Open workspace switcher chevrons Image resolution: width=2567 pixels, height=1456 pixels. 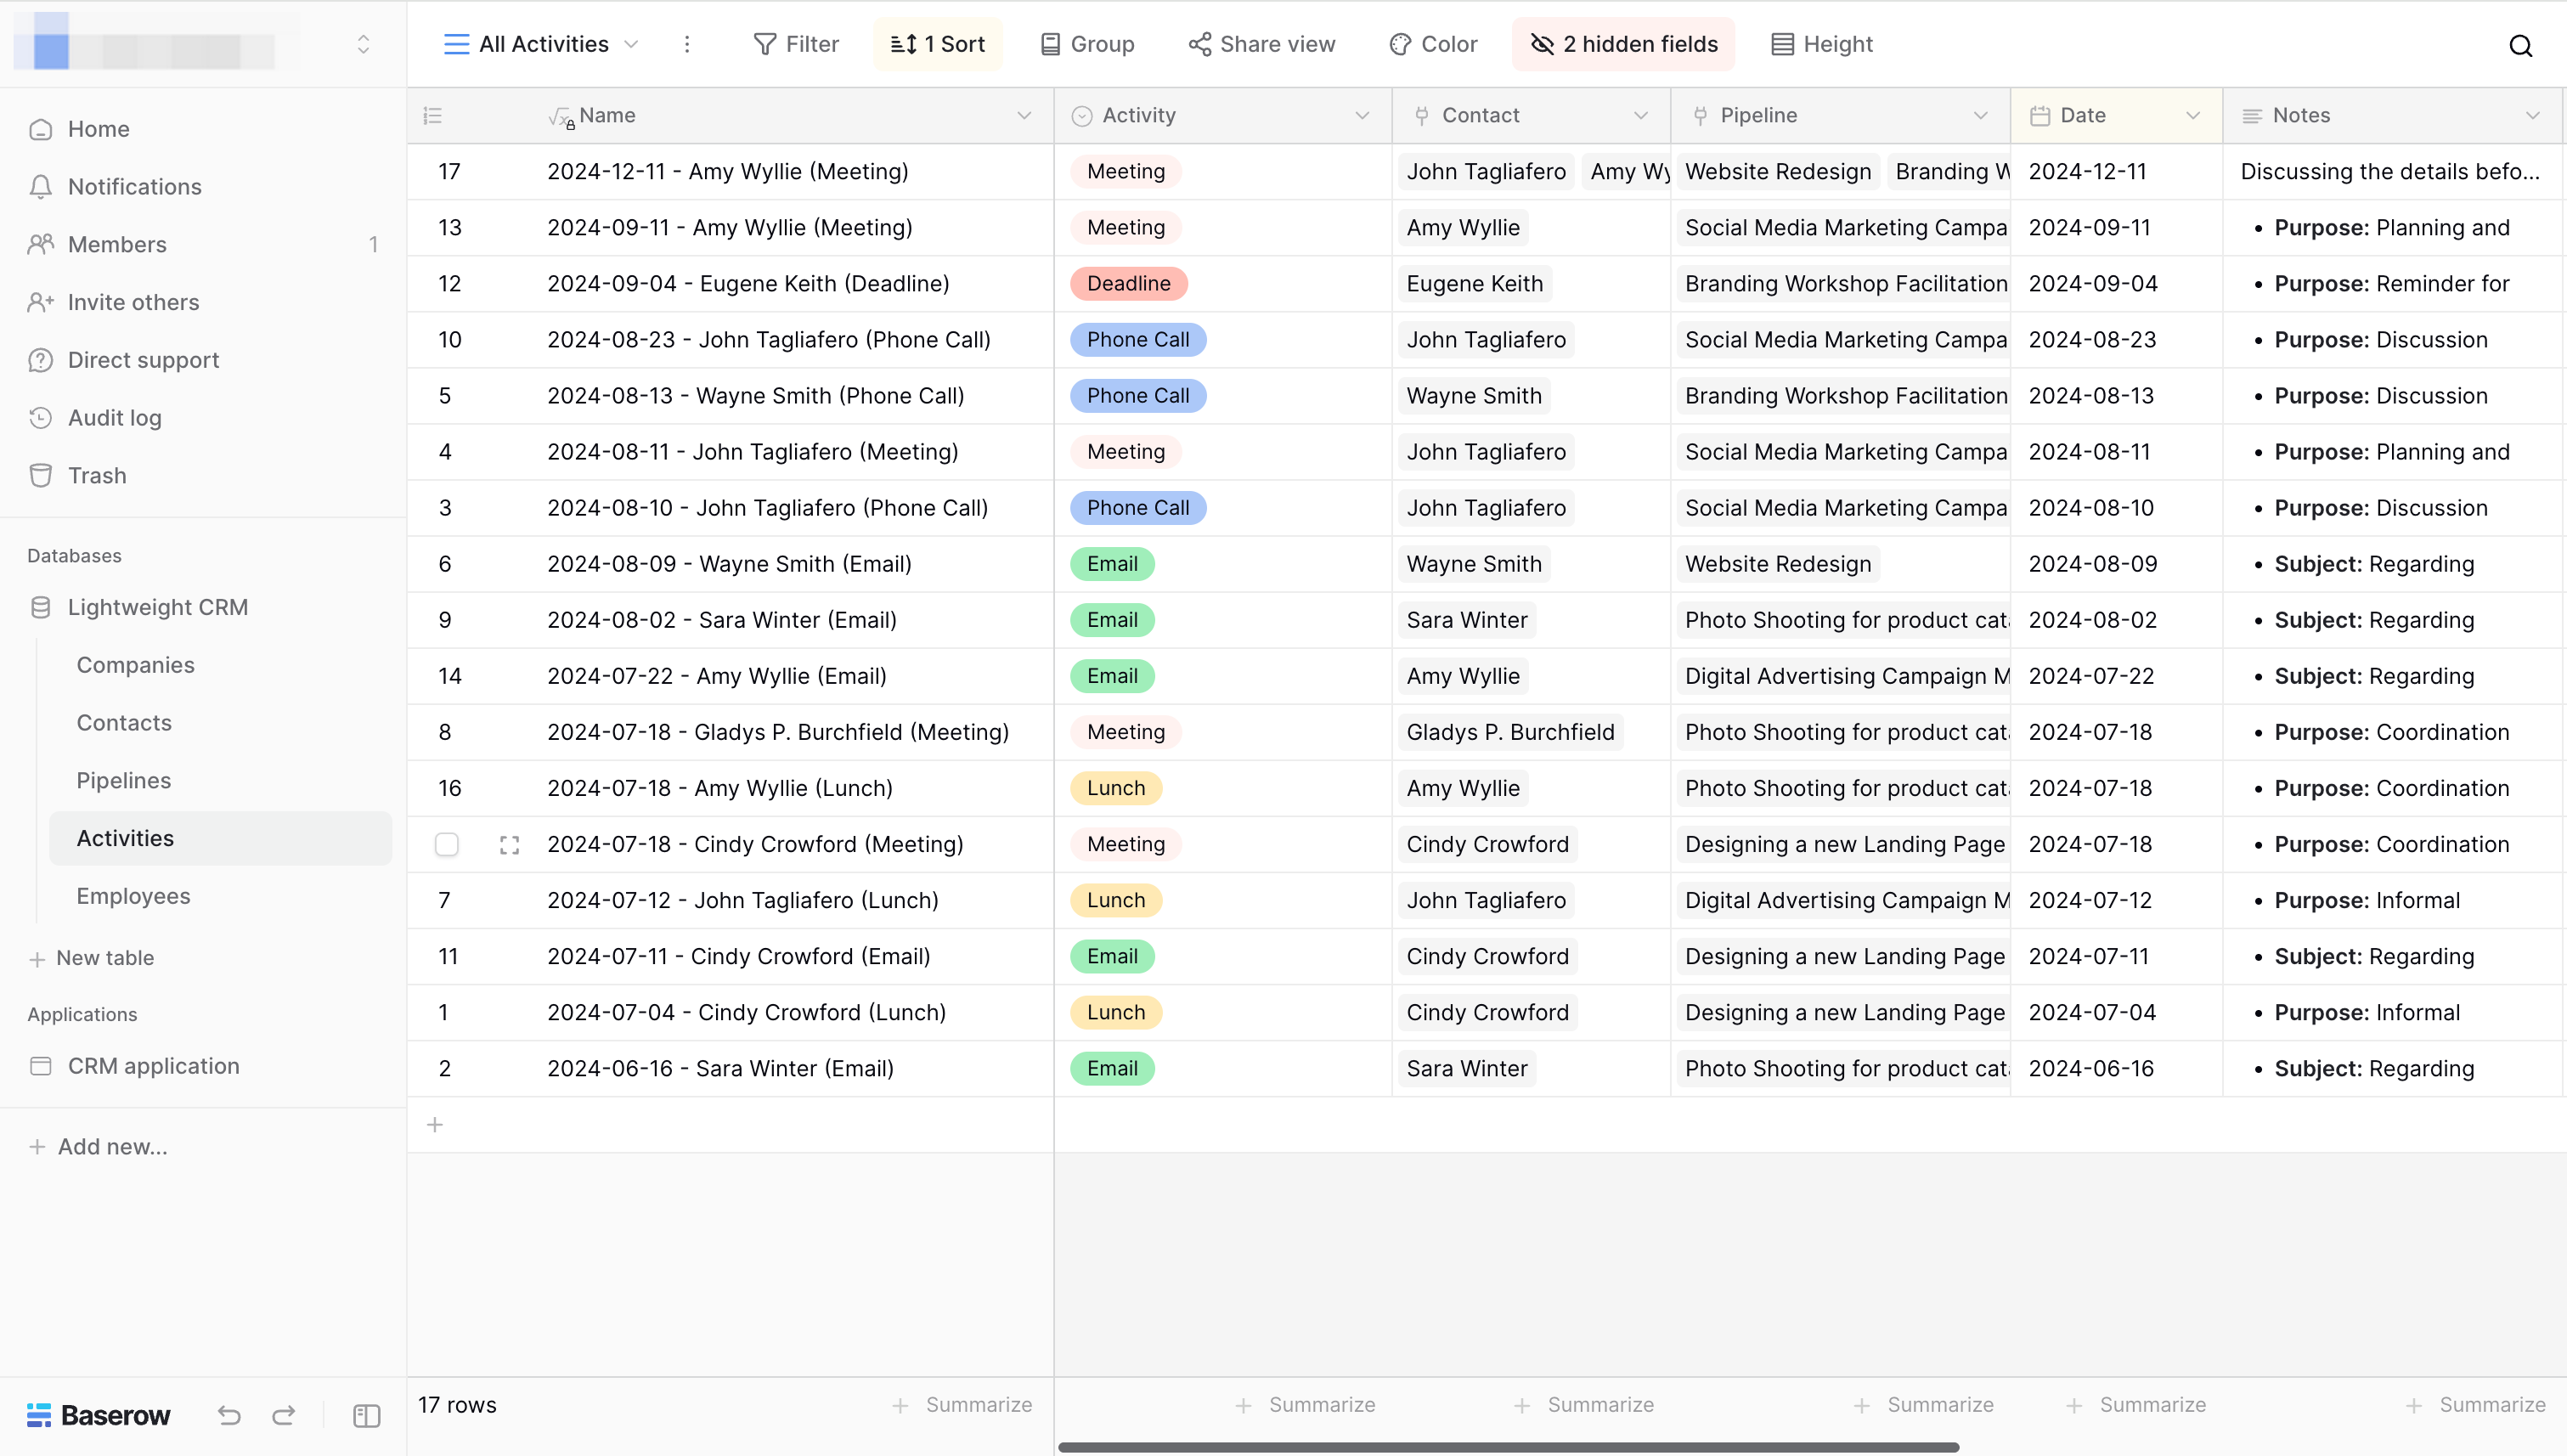tap(363, 44)
